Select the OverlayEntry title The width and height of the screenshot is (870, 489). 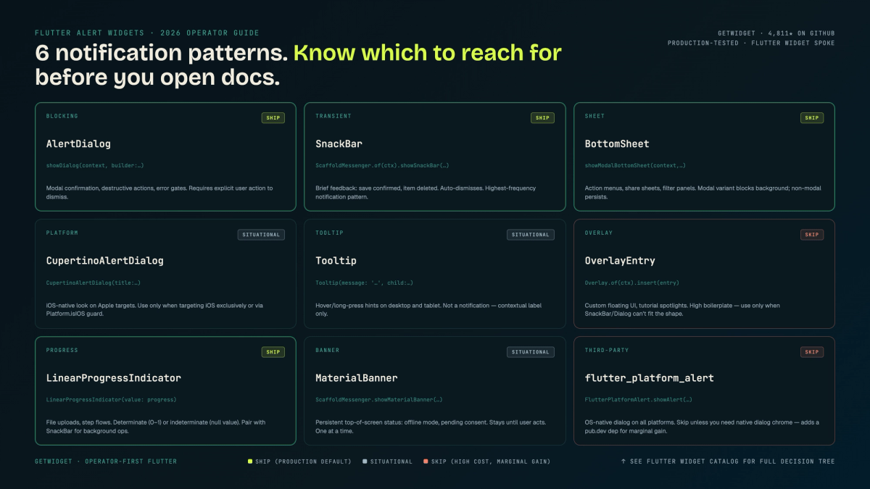click(620, 261)
